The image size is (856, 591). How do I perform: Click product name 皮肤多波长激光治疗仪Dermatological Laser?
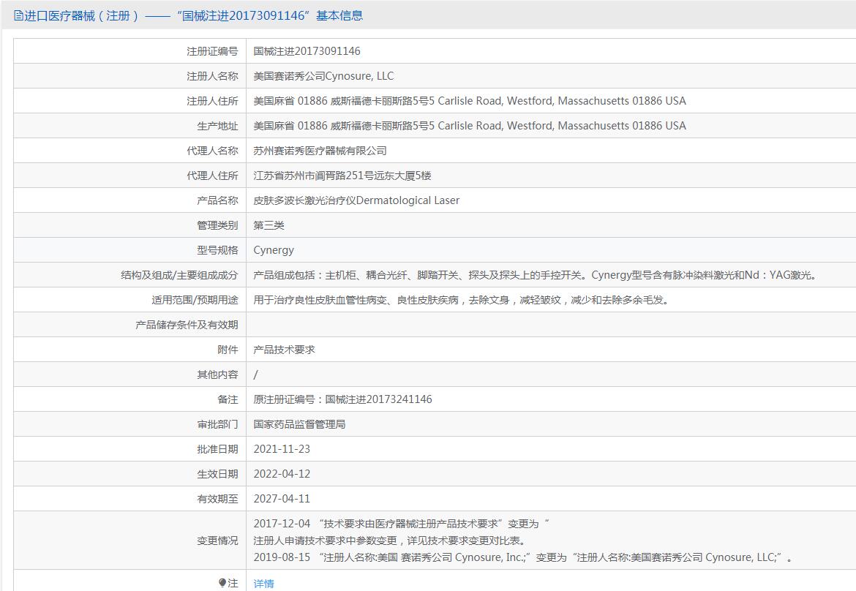coord(356,200)
